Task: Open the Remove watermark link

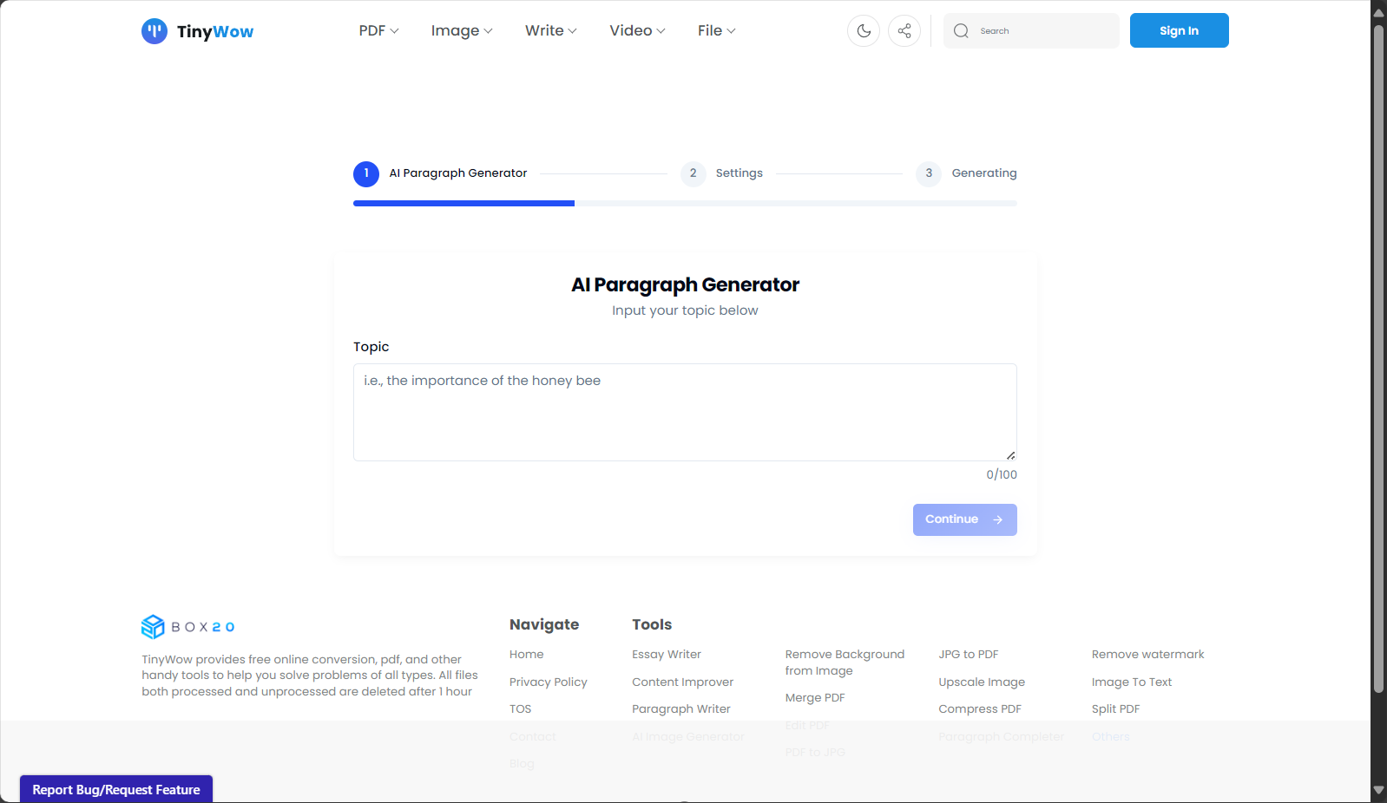Action: [1147, 655]
